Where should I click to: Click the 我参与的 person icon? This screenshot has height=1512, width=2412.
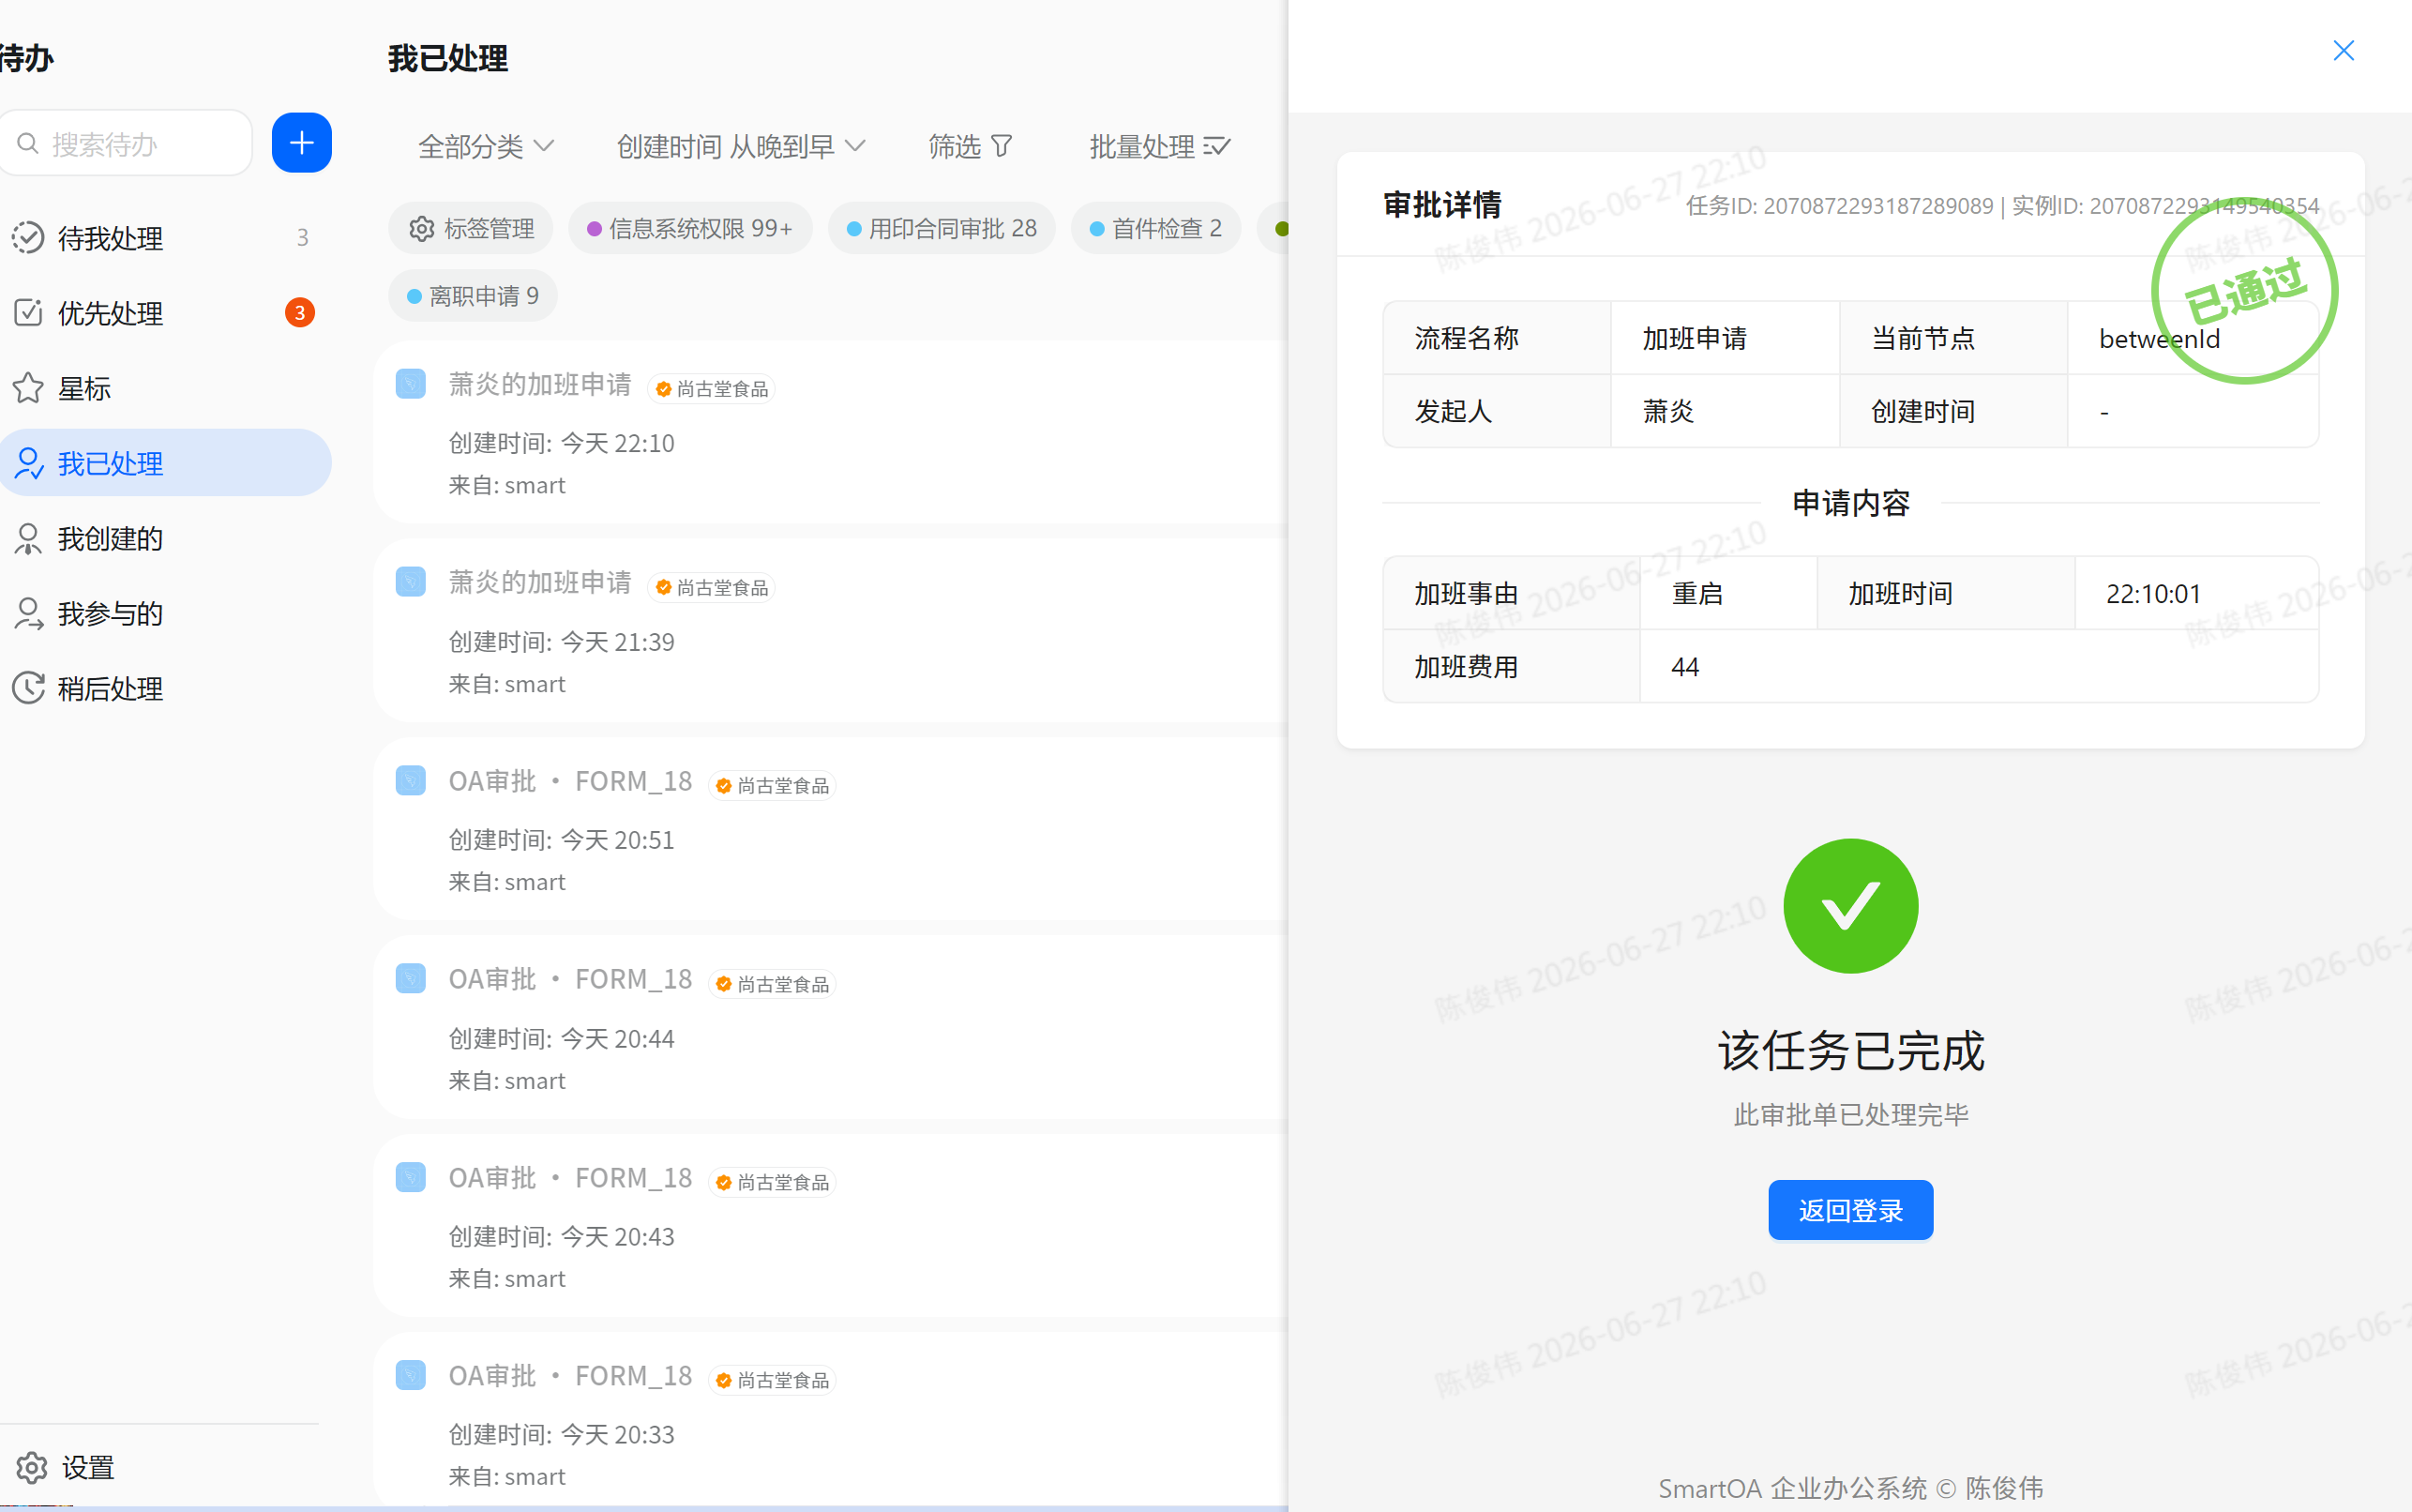28,613
